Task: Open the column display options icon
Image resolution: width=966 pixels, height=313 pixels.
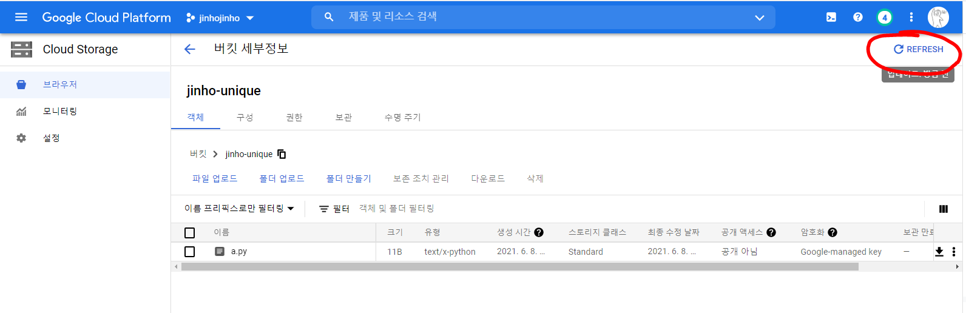Action: 943,209
